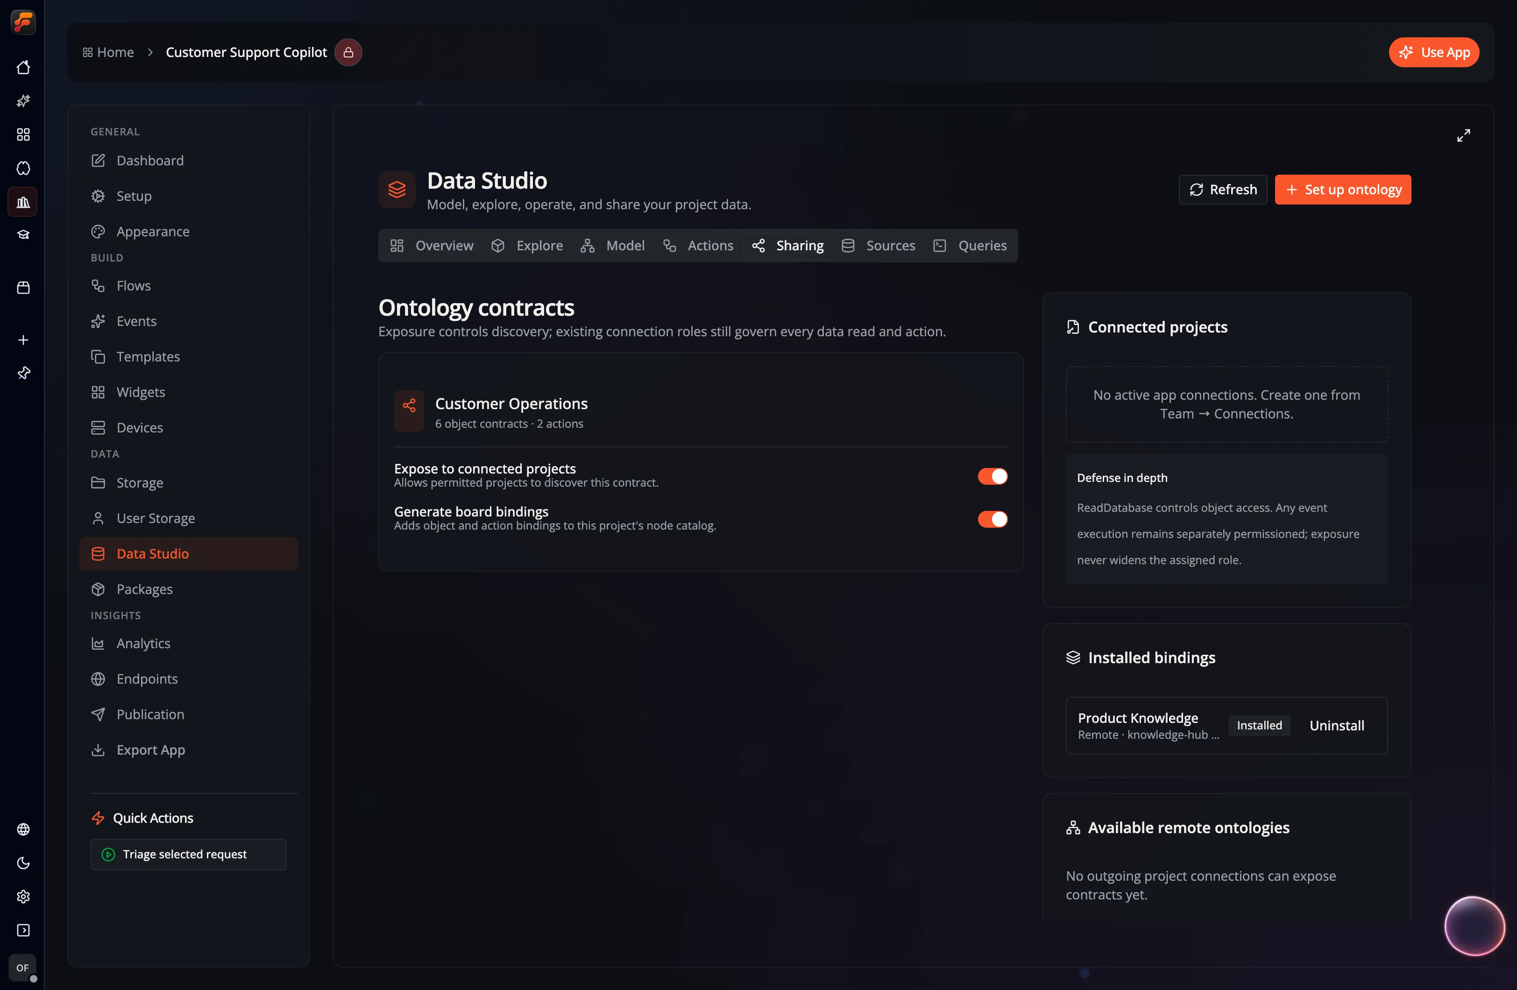Click the pin icon in the left rail
Screen dimensions: 1517x990
point(23,373)
